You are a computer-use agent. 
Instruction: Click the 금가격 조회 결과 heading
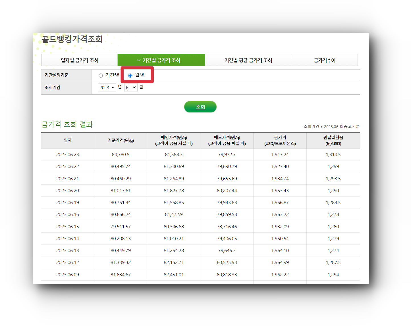(67, 124)
